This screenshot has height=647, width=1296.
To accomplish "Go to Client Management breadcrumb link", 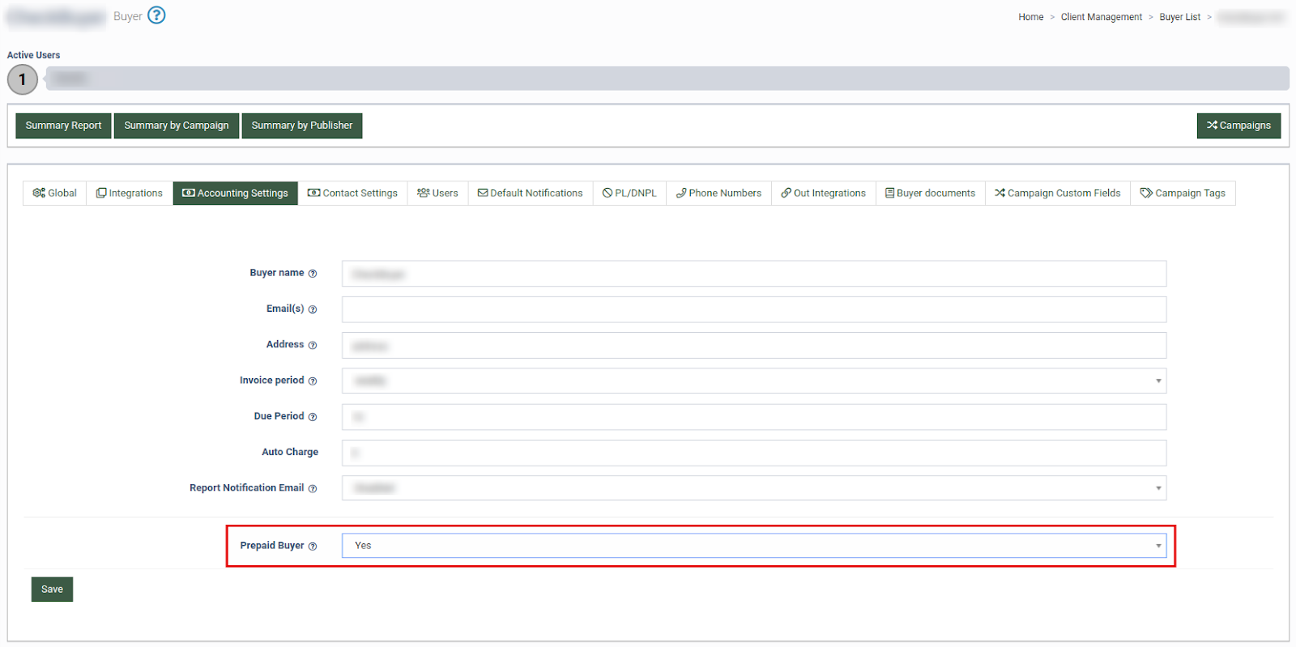I will coord(1101,17).
